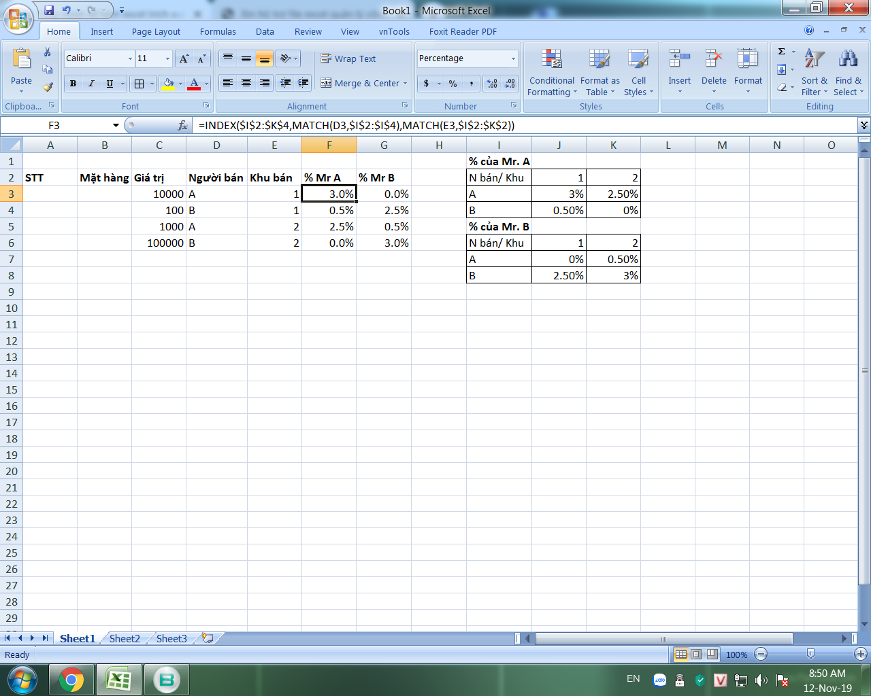Click Insert Function fx button

point(182,125)
